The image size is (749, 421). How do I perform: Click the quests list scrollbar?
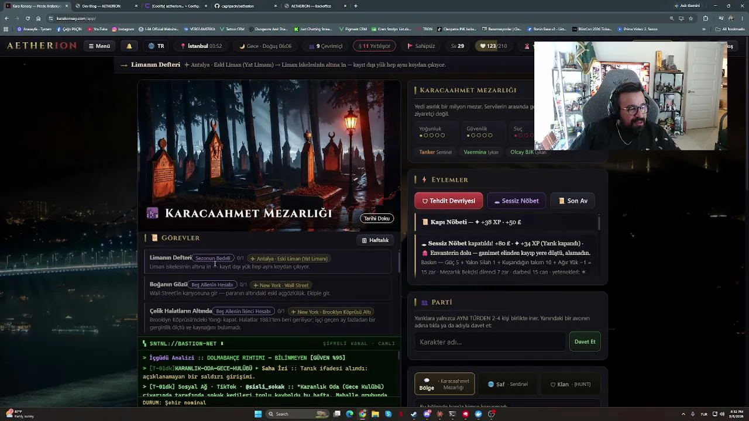tap(399, 262)
